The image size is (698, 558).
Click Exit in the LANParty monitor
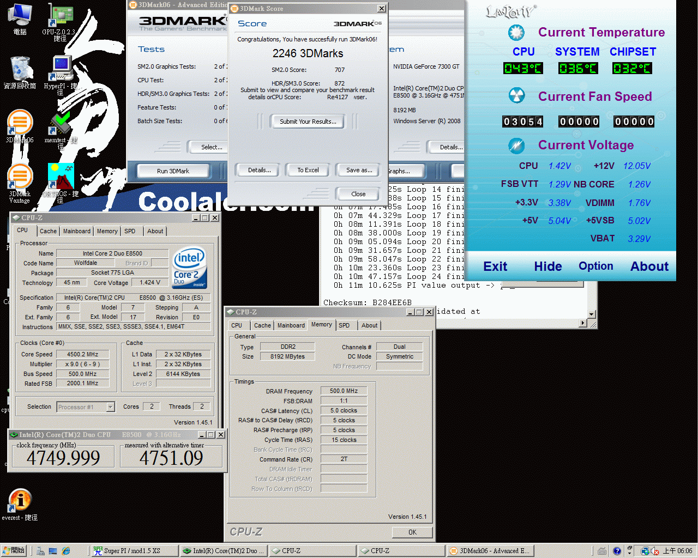pos(495,266)
